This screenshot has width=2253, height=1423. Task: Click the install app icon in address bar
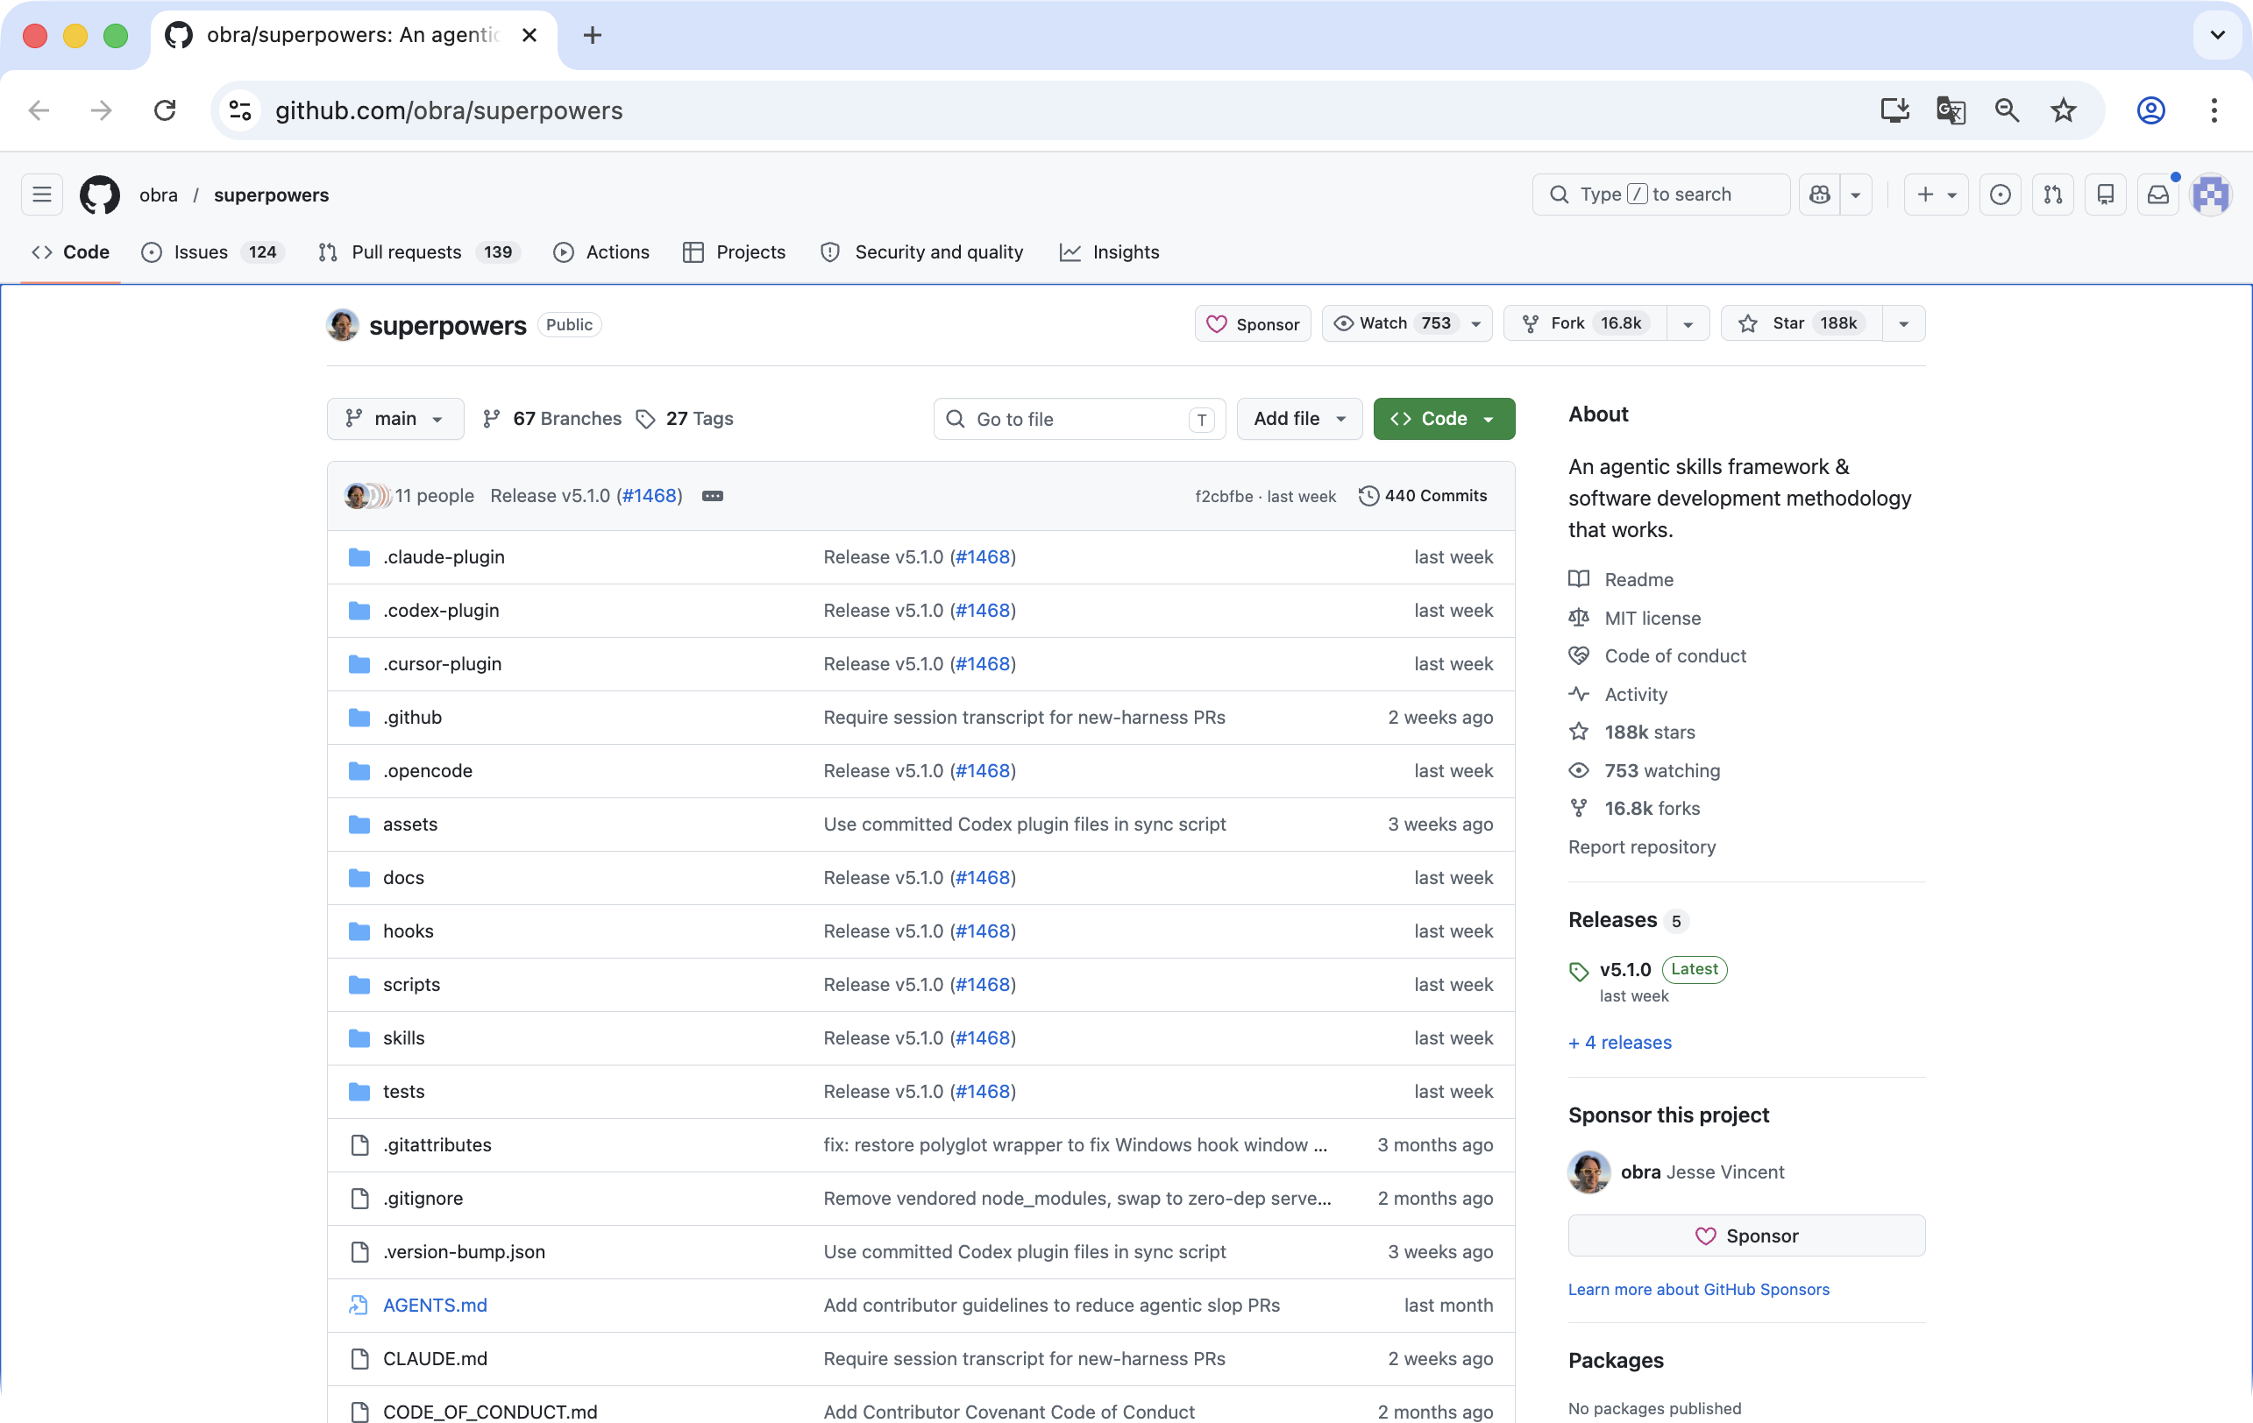[x=1894, y=110]
